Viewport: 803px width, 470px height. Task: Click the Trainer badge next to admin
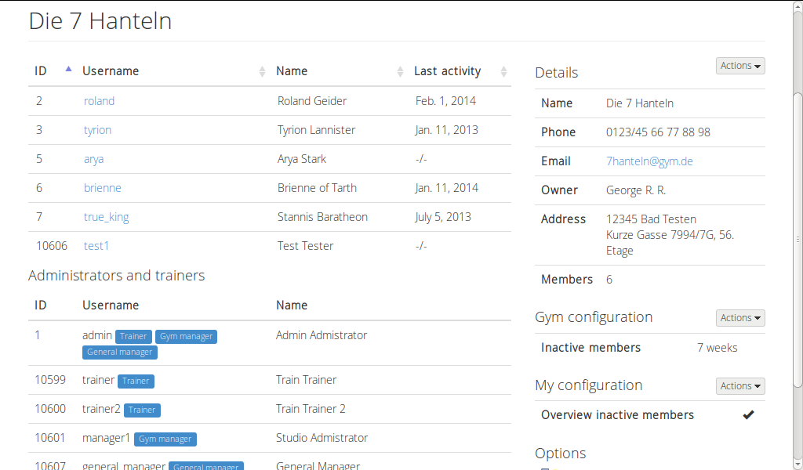[x=133, y=336]
